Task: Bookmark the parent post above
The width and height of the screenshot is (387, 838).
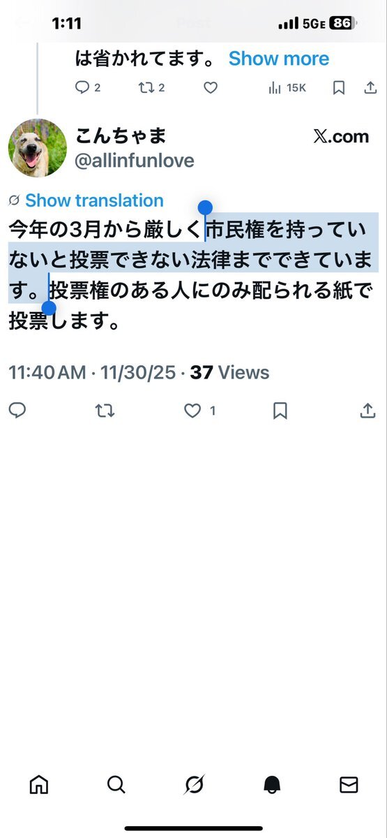Action: [338, 88]
